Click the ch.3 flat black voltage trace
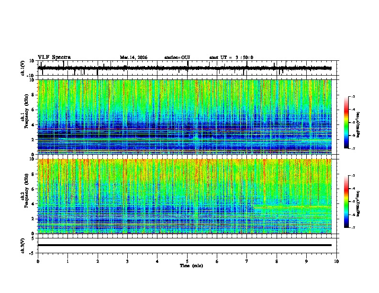 click(x=185, y=245)
